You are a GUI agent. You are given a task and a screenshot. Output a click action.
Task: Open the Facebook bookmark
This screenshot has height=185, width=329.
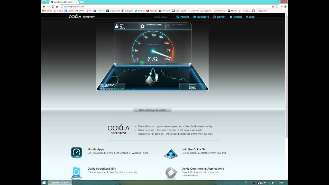(99, 11)
